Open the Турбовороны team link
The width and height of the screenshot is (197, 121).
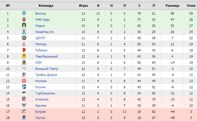coord(45,93)
